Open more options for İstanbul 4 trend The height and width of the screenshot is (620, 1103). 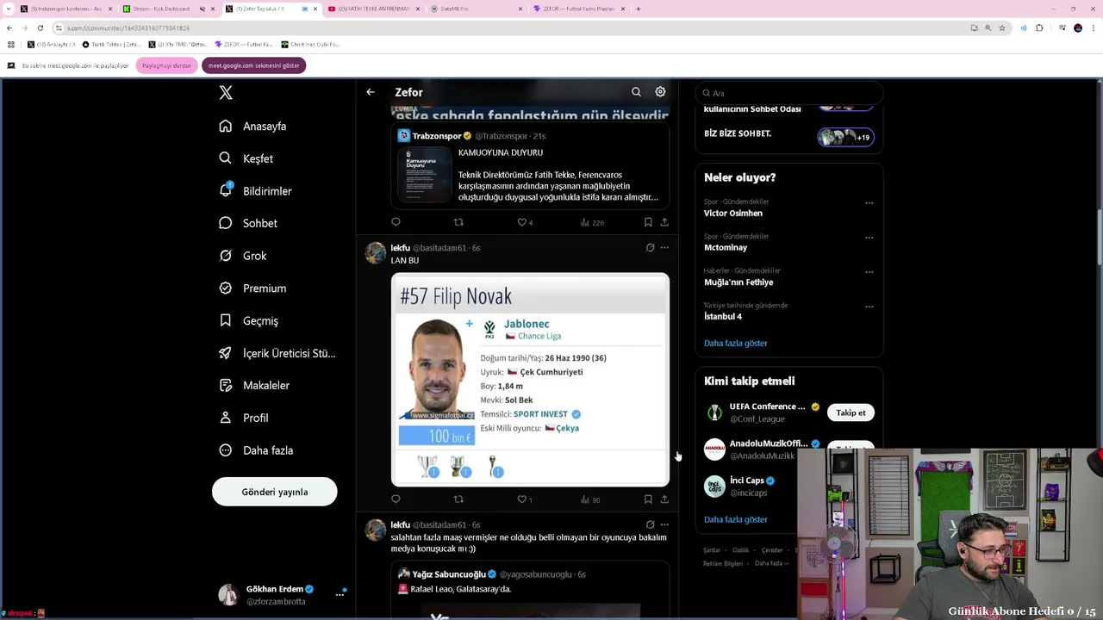[x=869, y=307]
